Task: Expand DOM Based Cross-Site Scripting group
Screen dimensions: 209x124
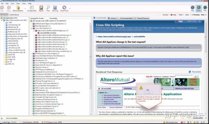Action: (32, 53)
